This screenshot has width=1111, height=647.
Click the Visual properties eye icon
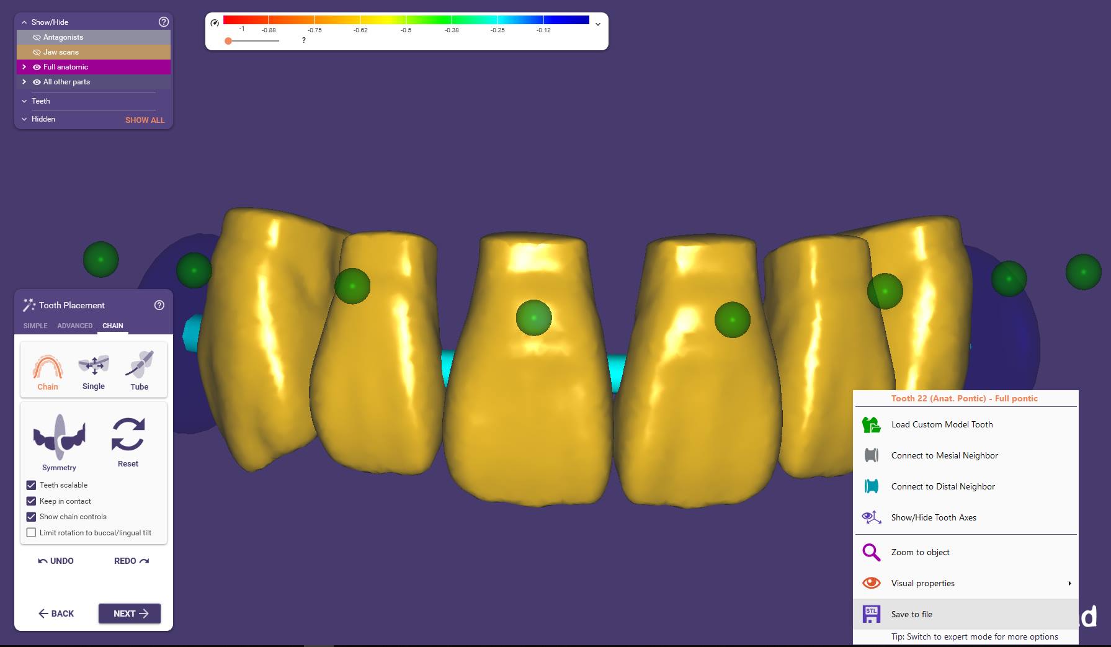tap(872, 583)
